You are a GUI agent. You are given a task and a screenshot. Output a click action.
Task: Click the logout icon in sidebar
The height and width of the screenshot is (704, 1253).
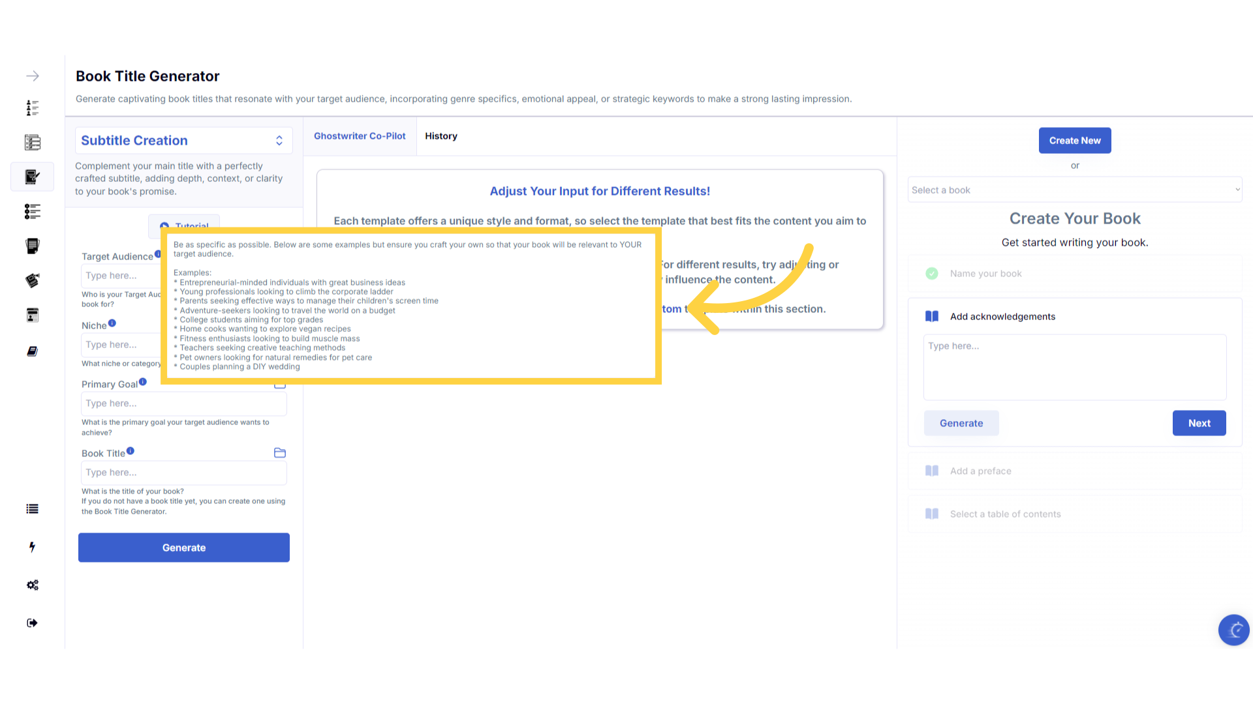[x=32, y=623]
